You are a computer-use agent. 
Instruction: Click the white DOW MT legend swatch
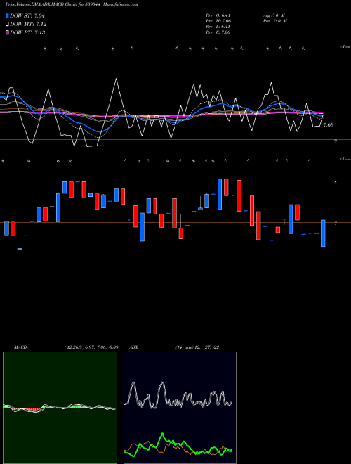[7, 25]
